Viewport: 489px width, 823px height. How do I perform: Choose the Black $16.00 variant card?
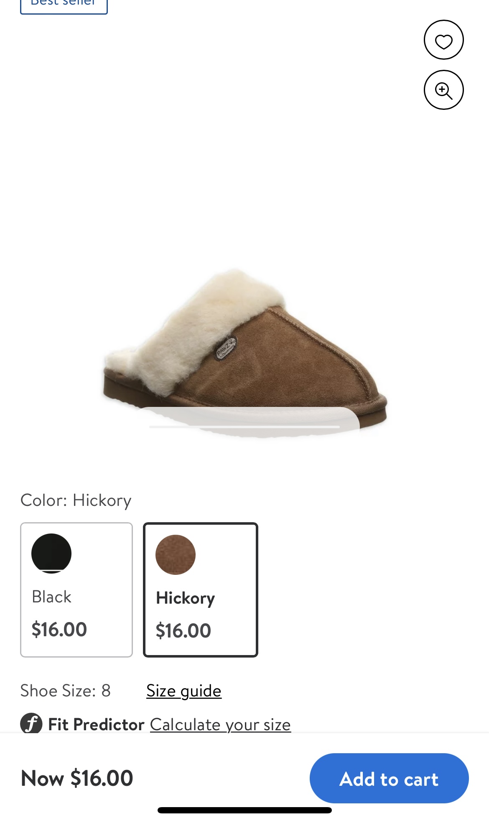(76, 590)
